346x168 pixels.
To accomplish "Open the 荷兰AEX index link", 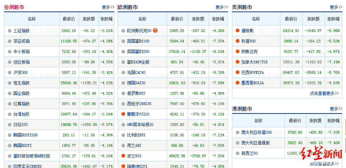I will point(134,145).
